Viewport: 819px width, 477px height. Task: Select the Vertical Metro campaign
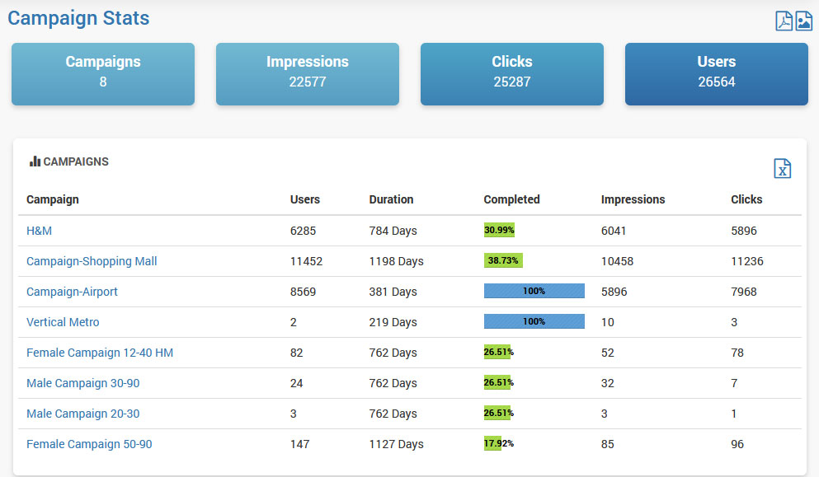click(63, 322)
